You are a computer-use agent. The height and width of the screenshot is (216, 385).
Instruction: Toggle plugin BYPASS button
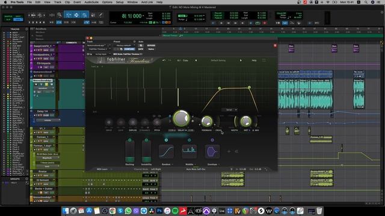pyautogui.click(x=151, y=46)
